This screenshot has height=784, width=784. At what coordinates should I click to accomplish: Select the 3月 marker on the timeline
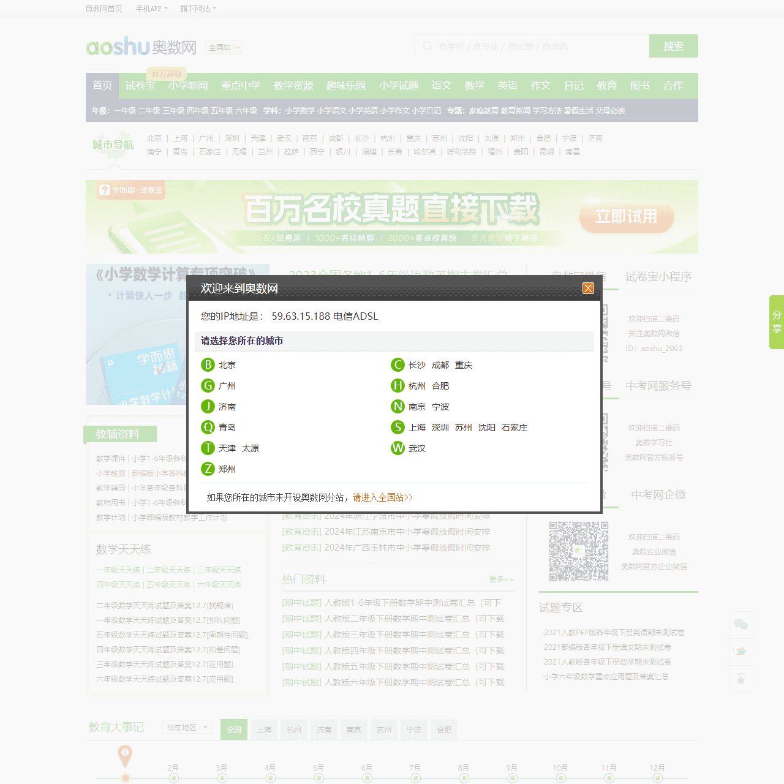[x=222, y=778]
